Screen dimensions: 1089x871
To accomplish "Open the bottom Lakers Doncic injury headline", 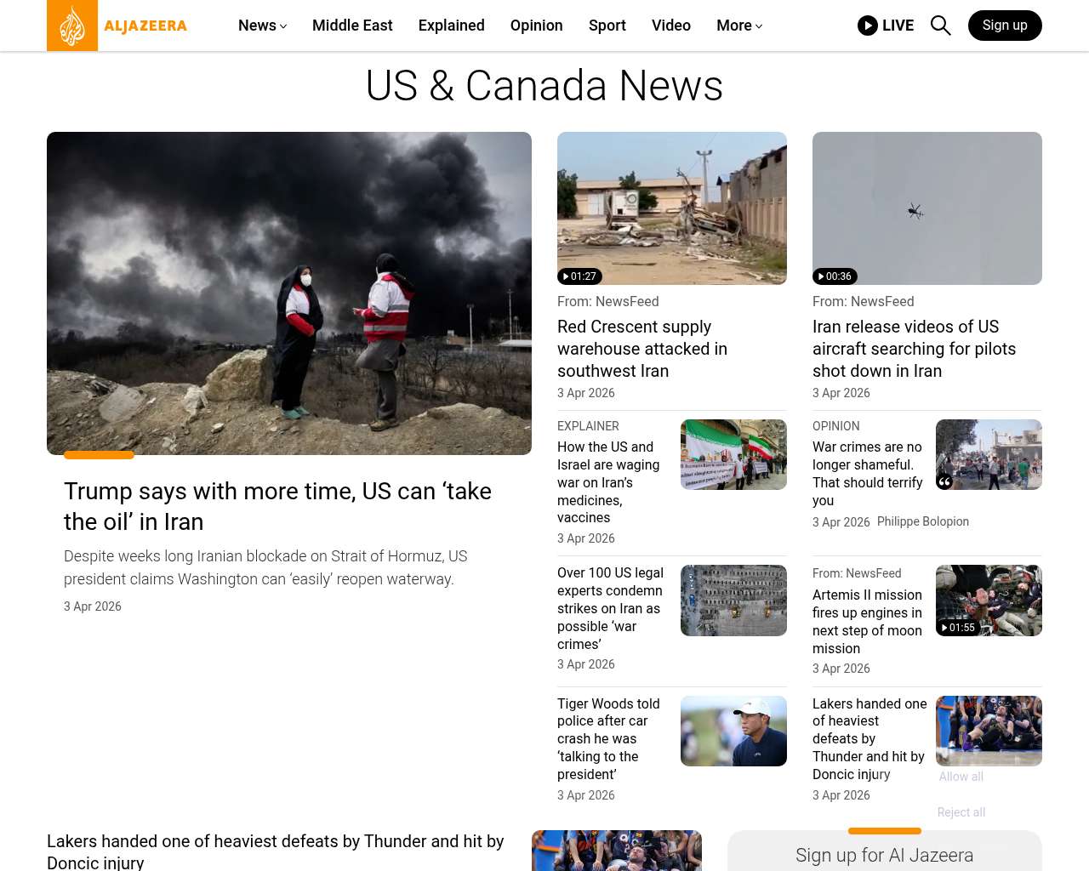I will coord(276,851).
